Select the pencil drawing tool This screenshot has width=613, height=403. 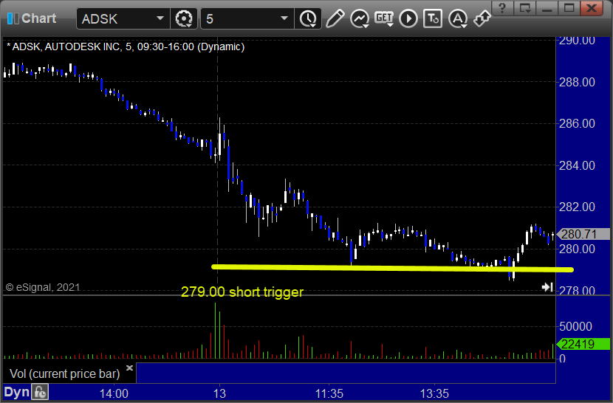(335, 18)
